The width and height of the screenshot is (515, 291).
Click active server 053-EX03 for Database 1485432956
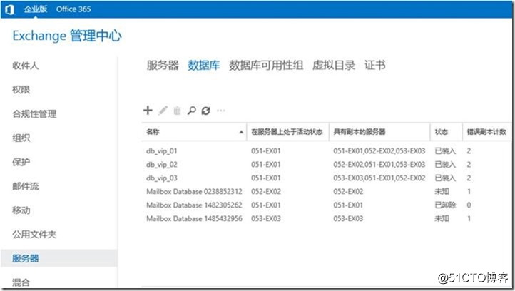click(x=266, y=218)
